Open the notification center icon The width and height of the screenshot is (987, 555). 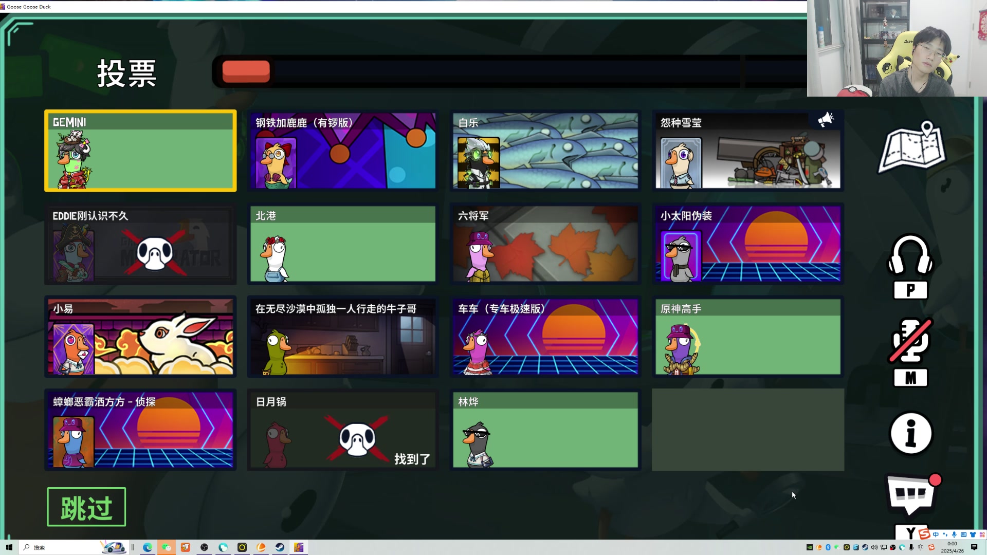point(974,547)
